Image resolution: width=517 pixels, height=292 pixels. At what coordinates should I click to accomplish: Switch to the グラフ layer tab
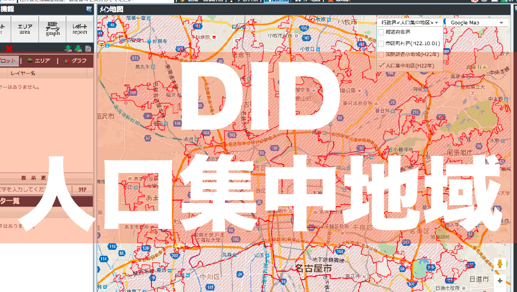click(x=75, y=61)
